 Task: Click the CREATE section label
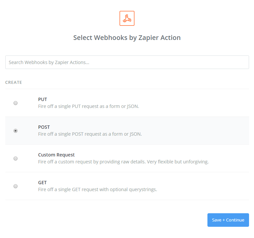point(14,83)
